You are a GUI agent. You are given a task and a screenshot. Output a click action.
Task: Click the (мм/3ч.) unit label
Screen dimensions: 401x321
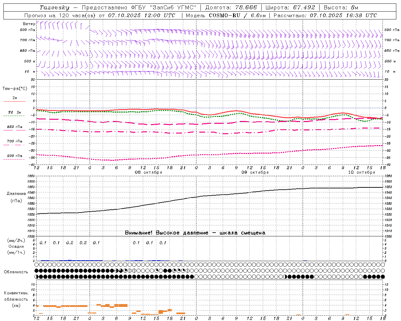click(16, 240)
